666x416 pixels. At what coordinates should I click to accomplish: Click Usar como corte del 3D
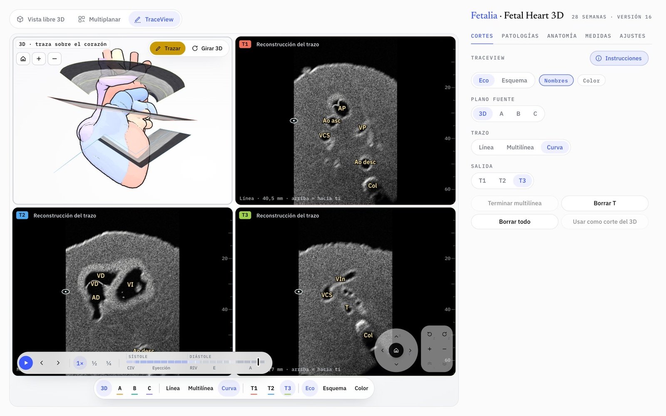tap(605, 222)
